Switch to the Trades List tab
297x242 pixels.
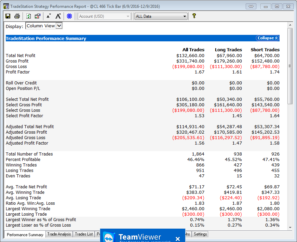pyautogui.click(x=84, y=234)
